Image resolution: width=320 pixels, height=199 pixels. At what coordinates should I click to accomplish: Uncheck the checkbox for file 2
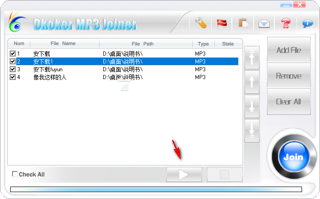point(12,61)
